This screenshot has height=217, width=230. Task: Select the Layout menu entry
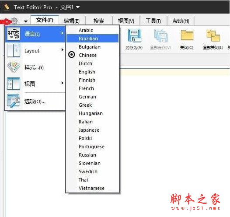[x=35, y=51]
